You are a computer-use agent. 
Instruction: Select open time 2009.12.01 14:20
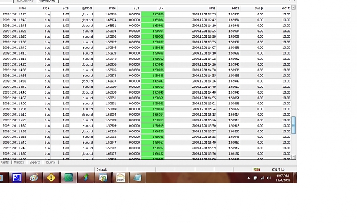coord(14,64)
